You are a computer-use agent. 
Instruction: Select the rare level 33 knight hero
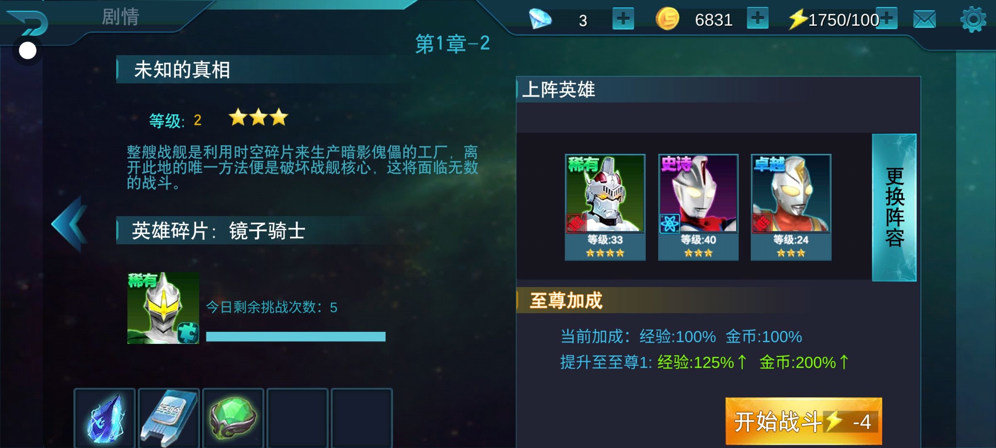pos(605,207)
